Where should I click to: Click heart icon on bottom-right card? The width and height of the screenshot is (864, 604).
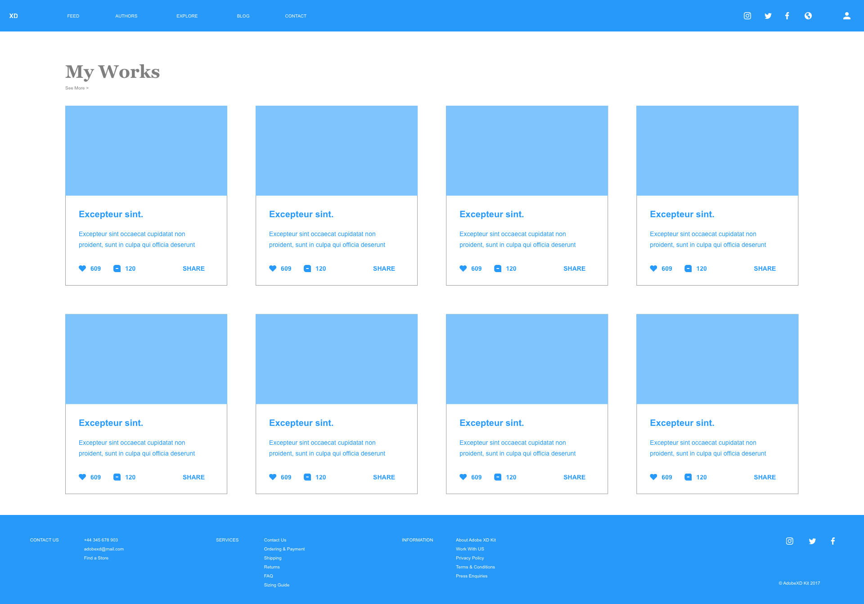[653, 477]
